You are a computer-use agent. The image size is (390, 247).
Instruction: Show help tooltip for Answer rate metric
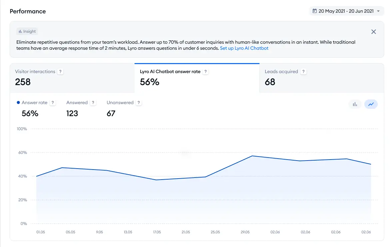coord(52,102)
